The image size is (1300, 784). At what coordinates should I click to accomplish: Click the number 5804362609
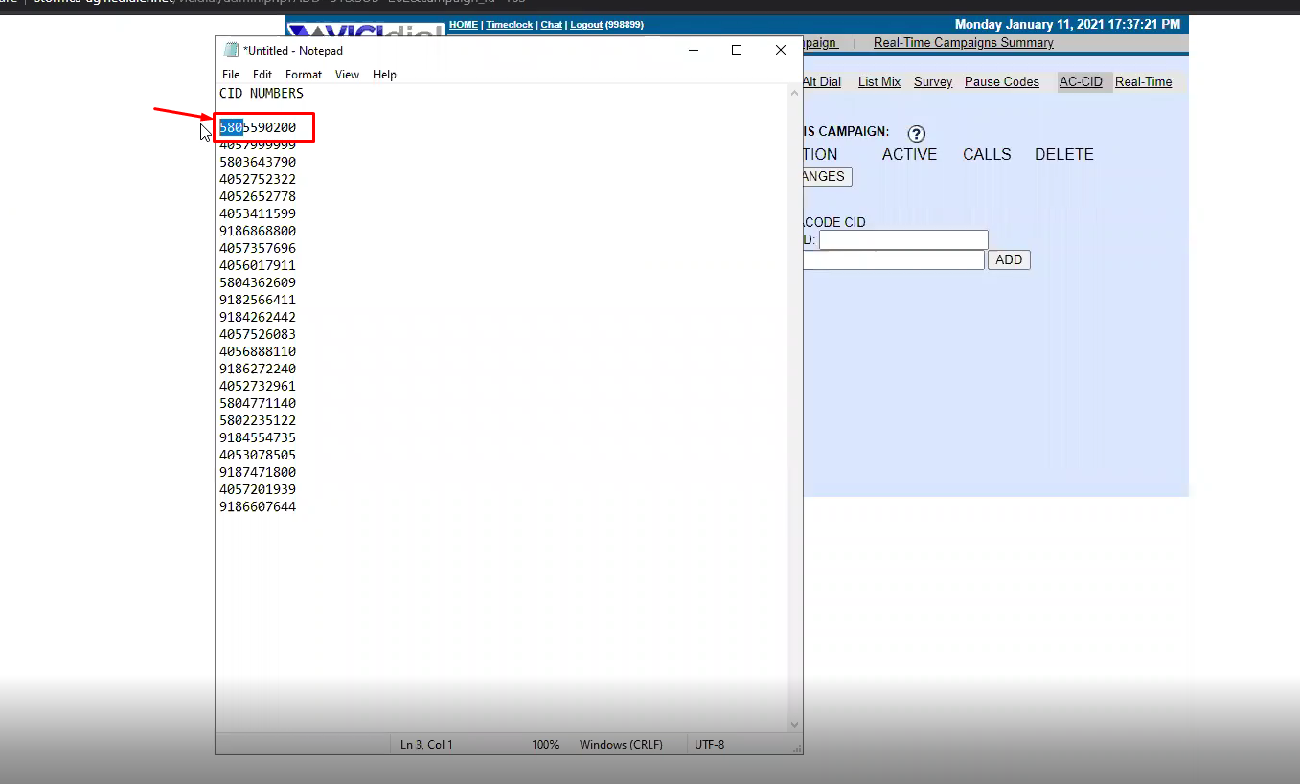click(258, 282)
